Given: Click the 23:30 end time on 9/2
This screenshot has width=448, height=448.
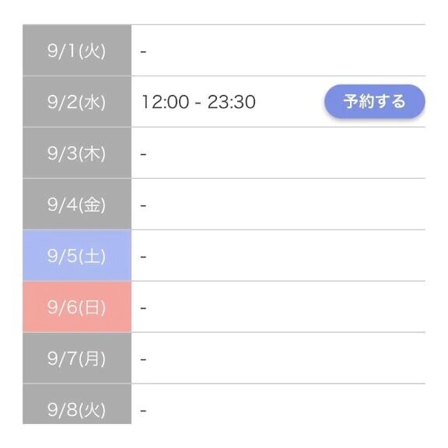Looking at the screenshot, I should tap(232, 102).
